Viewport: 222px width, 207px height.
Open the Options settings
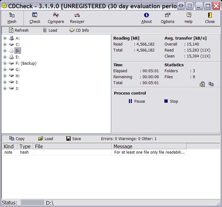pyautogui.click(x=167, y=18)
